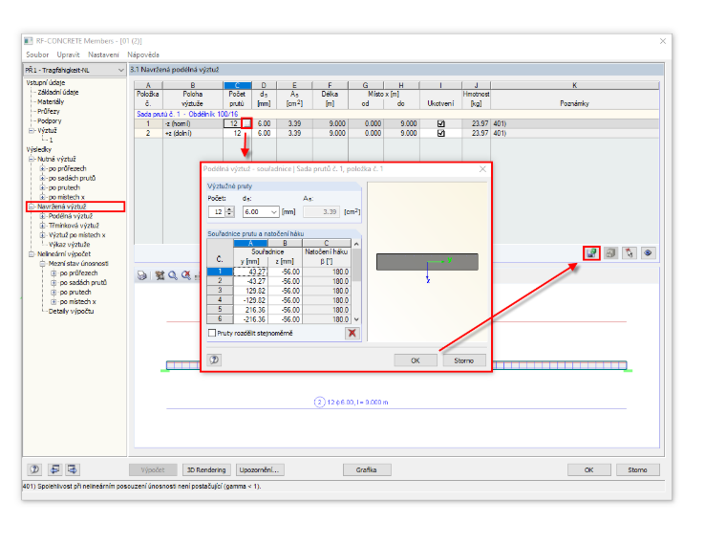Toggle Ukotvení checkbox for row 2
This screenshot has width=726, height=545.
coord(440,133)
